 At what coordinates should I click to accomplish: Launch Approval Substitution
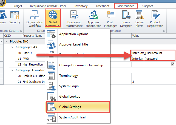coord(93,18)
